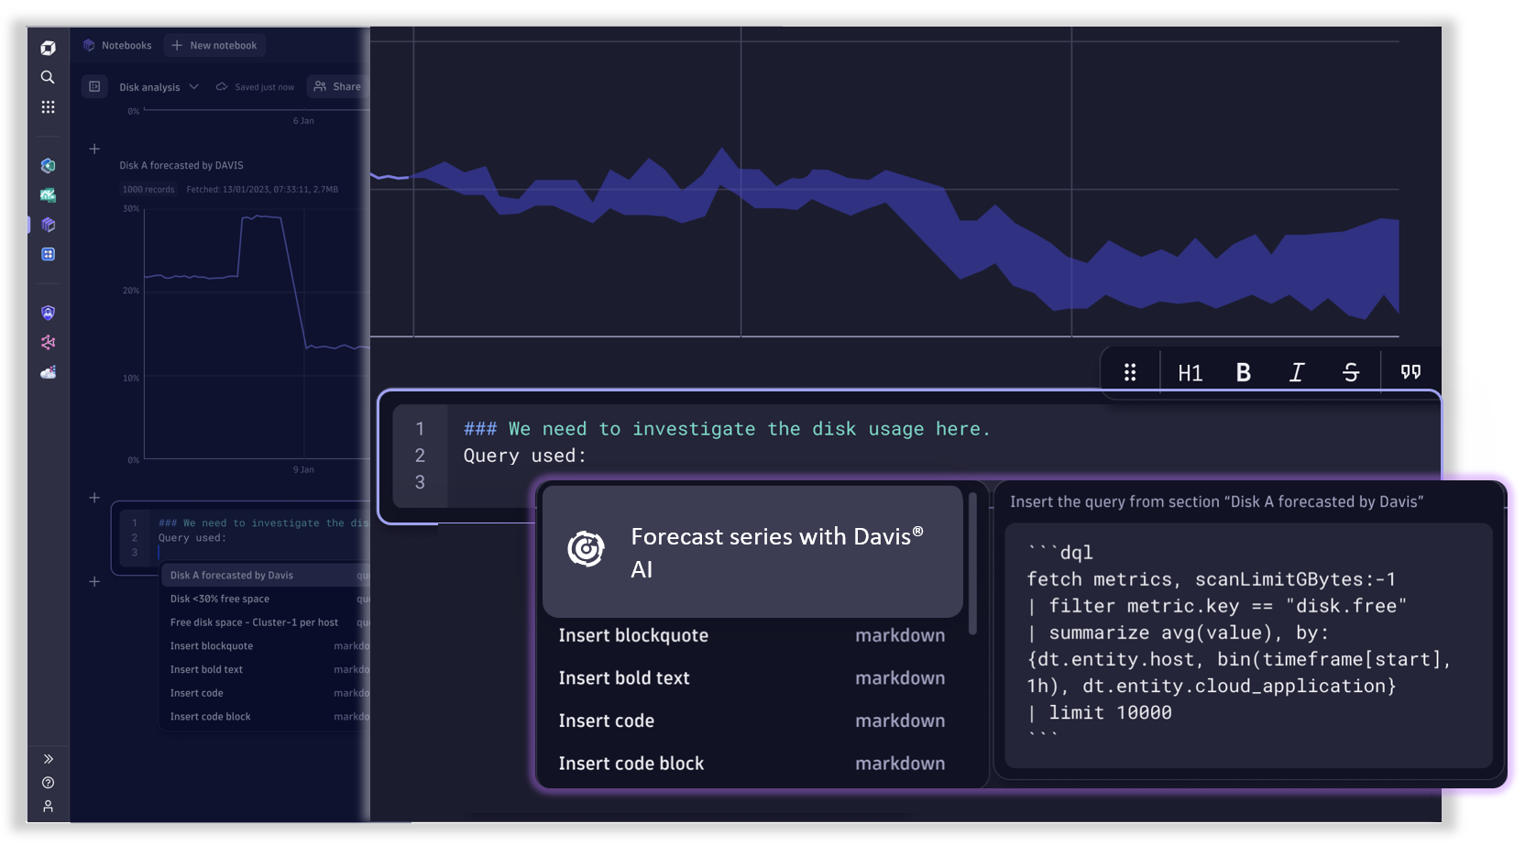This screenshot has height=847, width=1536.
Task: Toggle bold formatting in the toolbar
Action: (x=1243, y=371)
